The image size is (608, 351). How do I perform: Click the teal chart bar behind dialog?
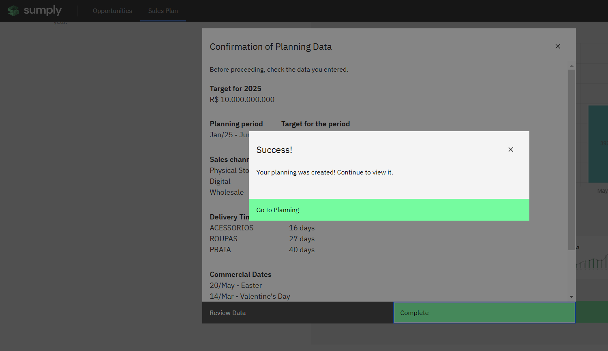[598, 144]
